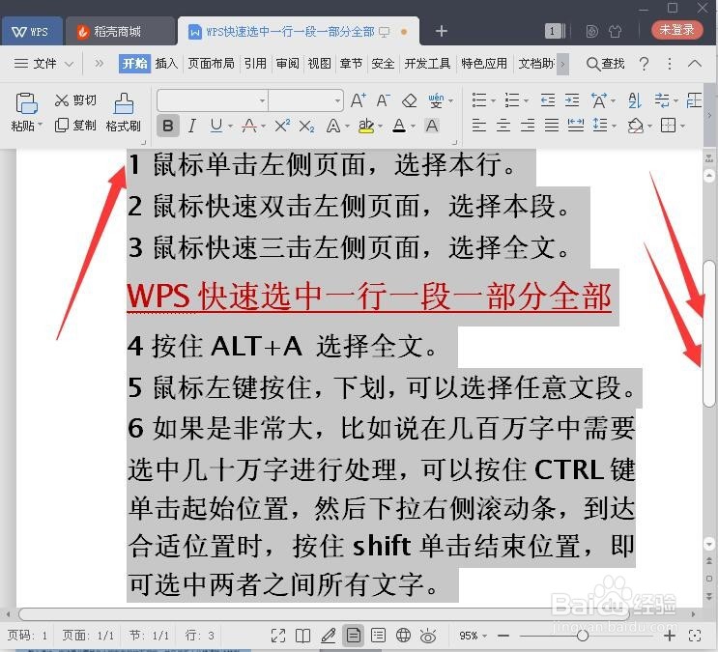Open the 开发工具 ribbon tab
The width and height of the screenshot is (718, 652).
pyautogui.click(x=427, y=63)
